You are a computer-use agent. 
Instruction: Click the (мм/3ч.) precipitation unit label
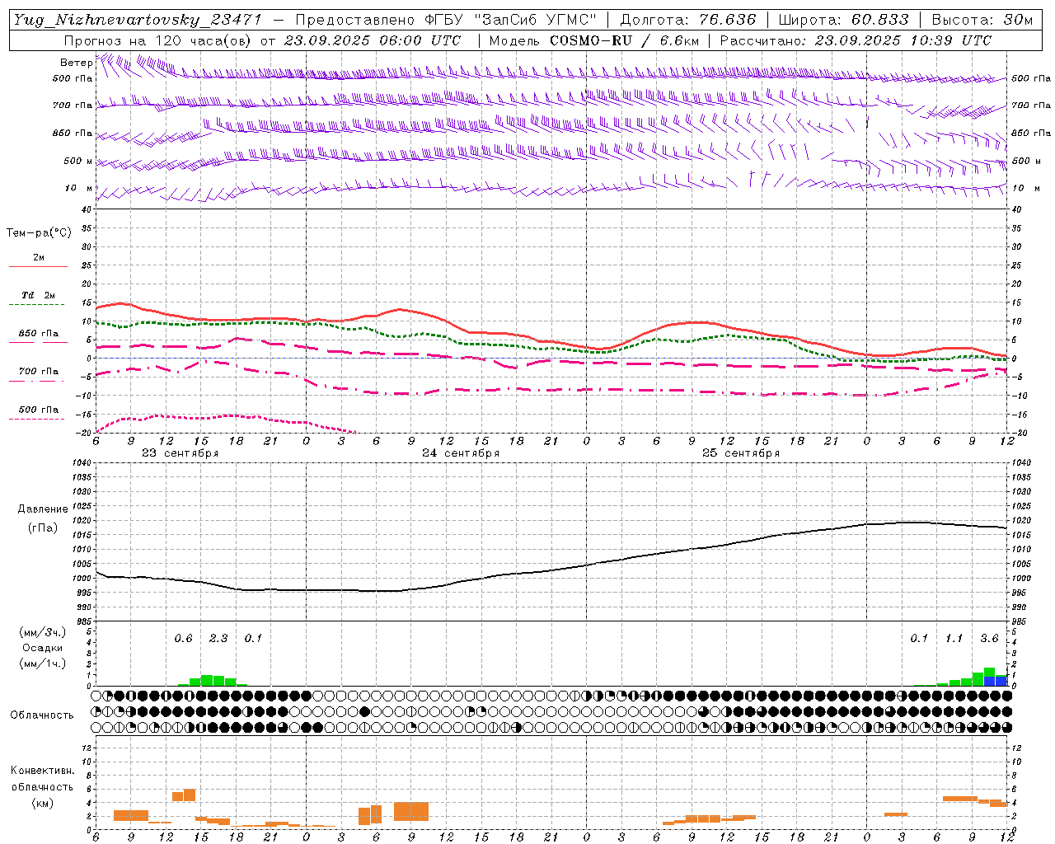[x=43, y=633]
